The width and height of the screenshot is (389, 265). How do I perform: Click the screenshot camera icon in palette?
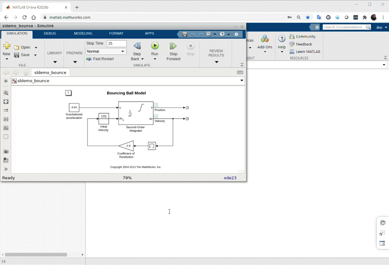pos(6,151)
